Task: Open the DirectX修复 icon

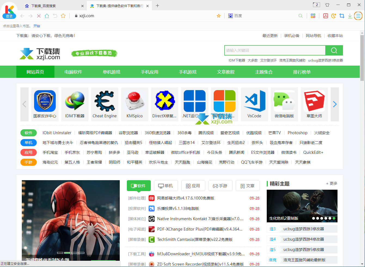Action: (165, 101)
